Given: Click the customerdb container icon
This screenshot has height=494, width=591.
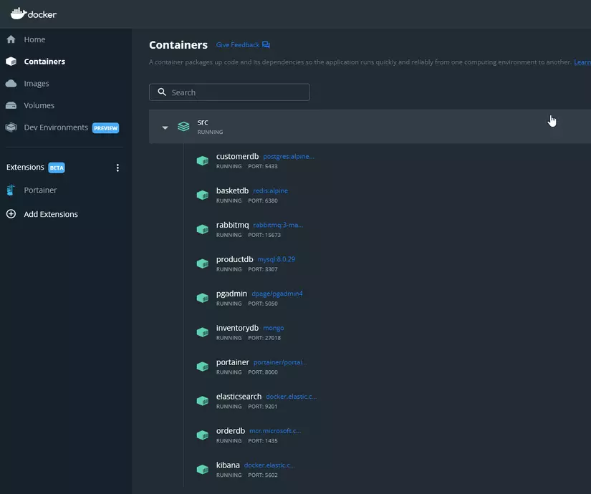Looking at the screenshot, I should [x=203, y=161].
